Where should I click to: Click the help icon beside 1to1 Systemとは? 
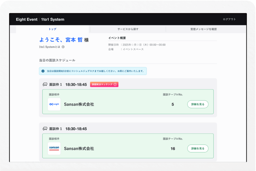pos(63,47)
